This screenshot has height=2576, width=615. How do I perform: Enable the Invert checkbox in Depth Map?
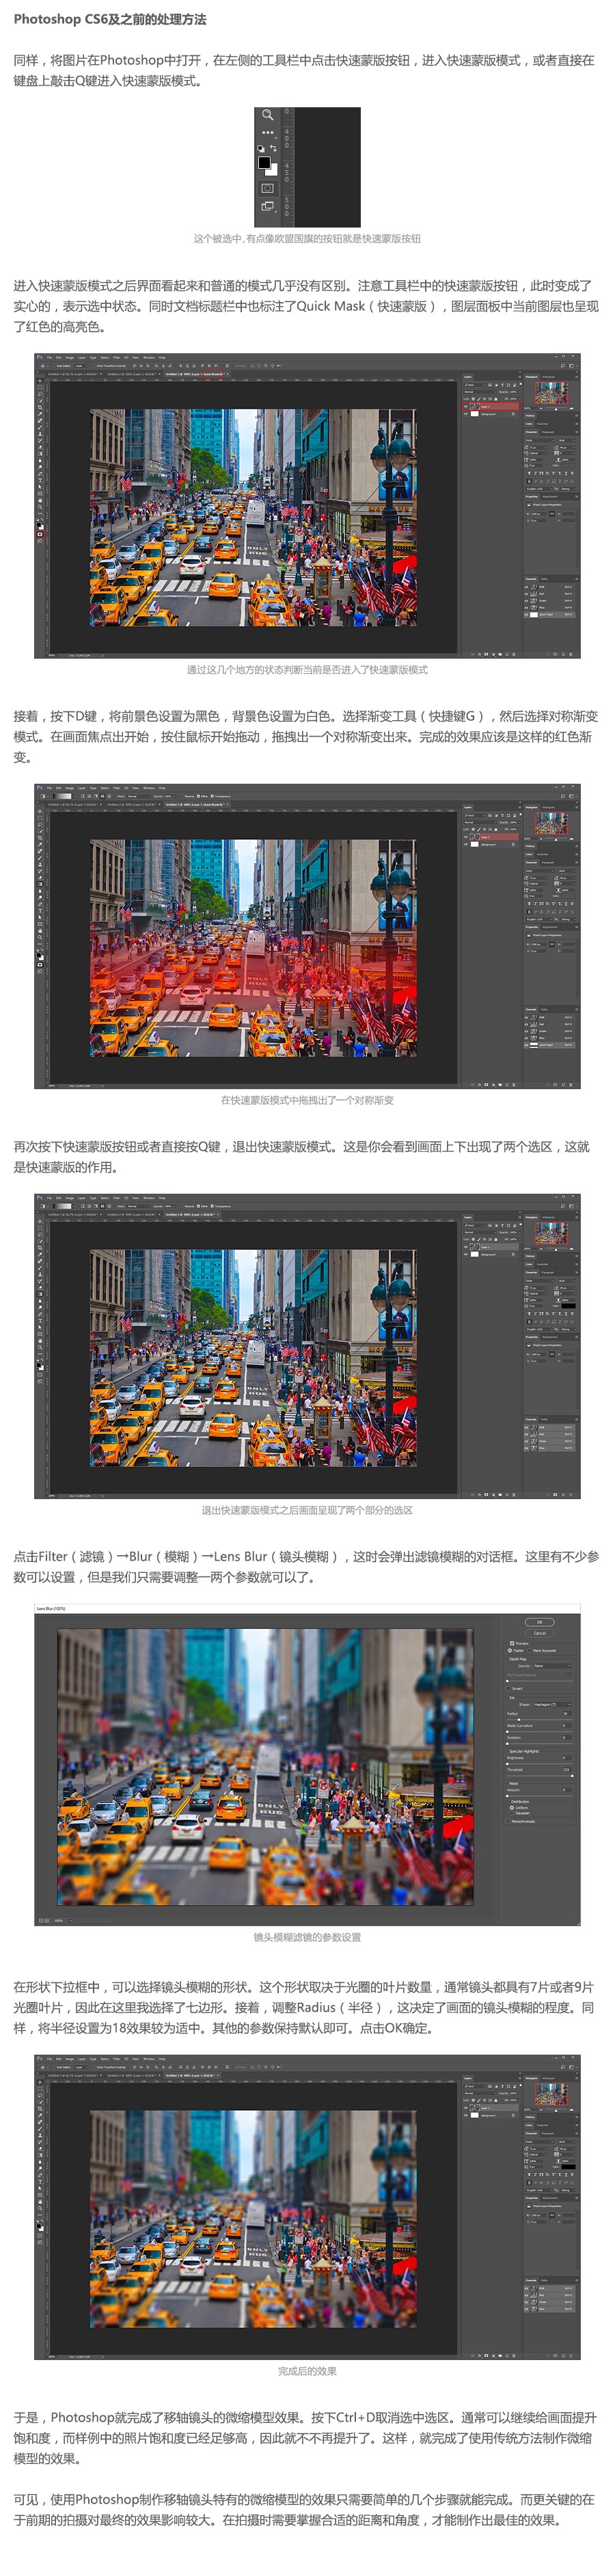(x=509, y=1689)
